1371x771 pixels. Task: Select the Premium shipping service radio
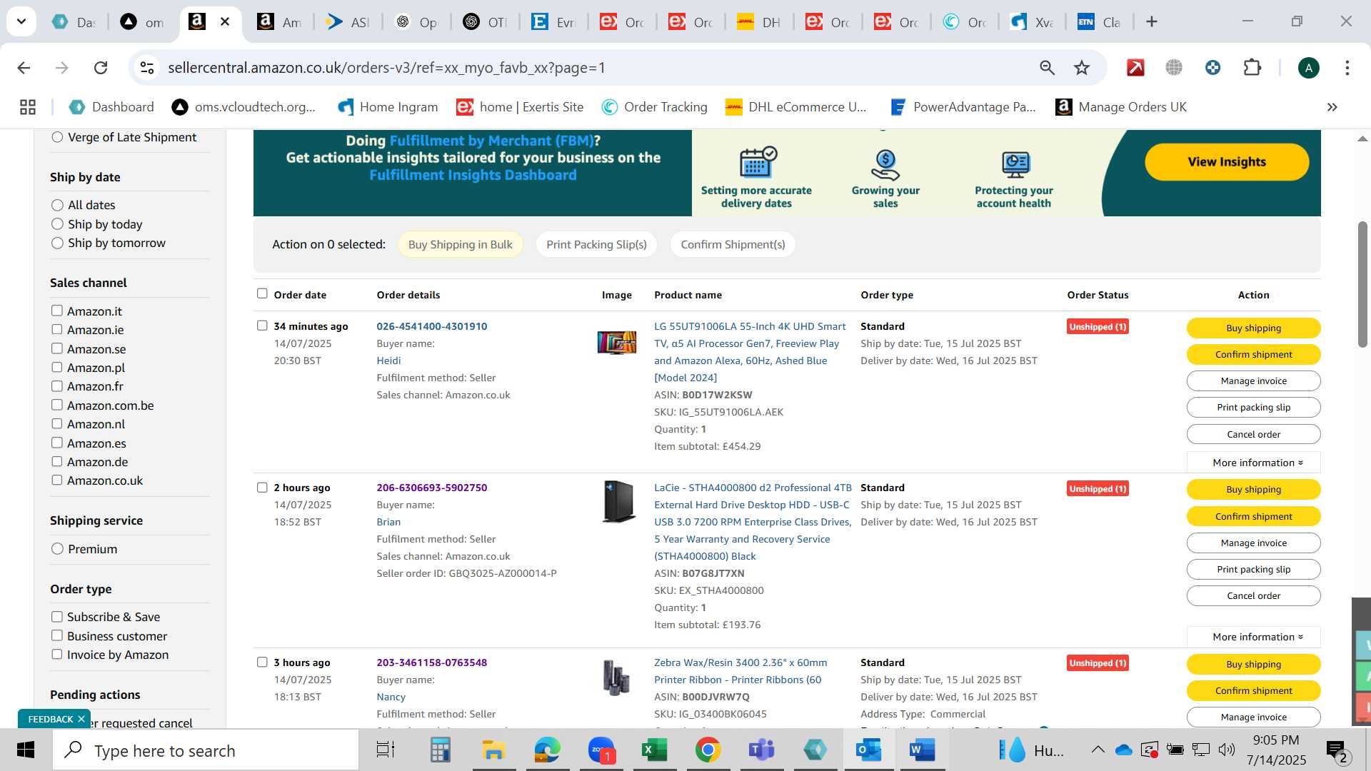click(x=57, y=549)
